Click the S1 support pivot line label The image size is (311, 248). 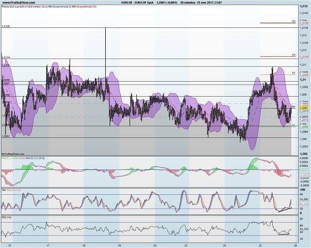(294, 125)
